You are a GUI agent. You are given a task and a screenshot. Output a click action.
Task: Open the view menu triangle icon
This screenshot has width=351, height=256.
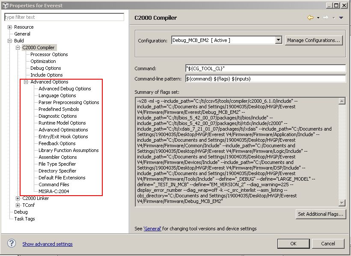[341, 18]
